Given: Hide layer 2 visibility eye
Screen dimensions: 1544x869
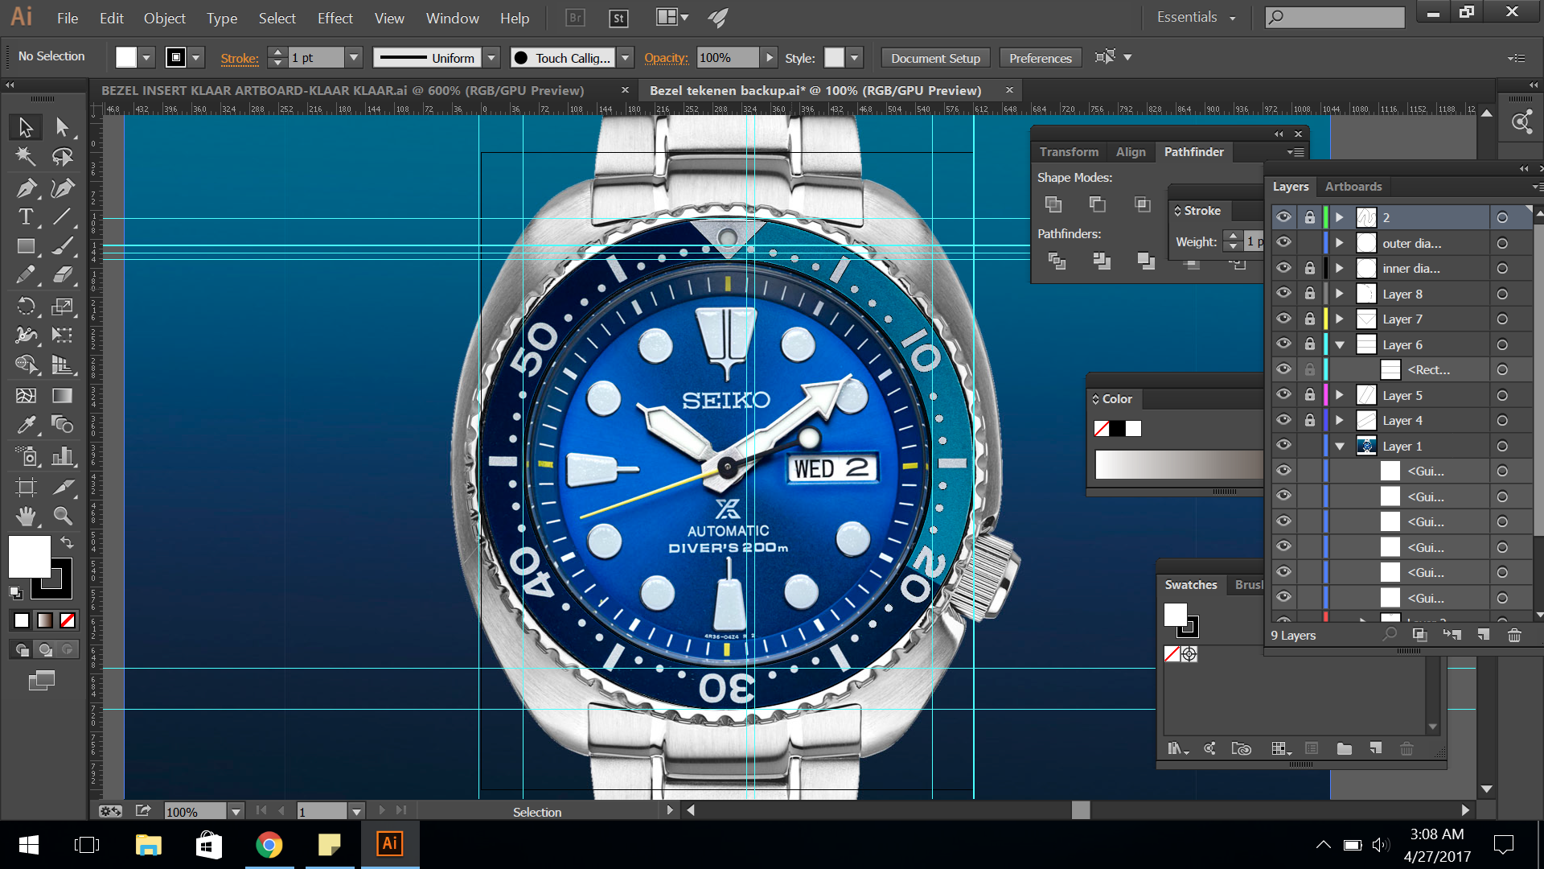Looking at the screenshot, I should tap(1283, 217).
